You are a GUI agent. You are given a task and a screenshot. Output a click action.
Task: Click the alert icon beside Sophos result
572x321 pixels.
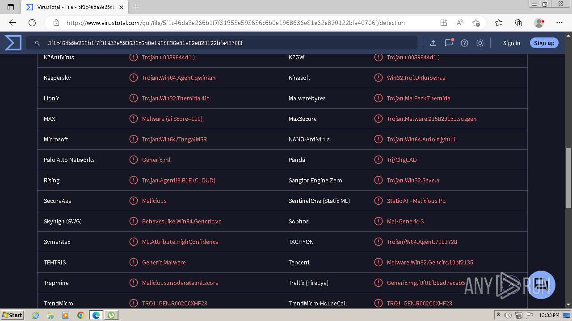(378, 221)
